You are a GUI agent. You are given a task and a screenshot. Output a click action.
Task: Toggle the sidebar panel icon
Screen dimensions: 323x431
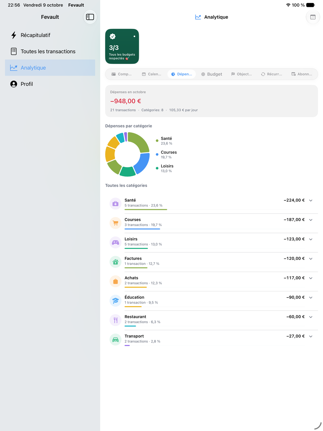[x=90, y=17]
